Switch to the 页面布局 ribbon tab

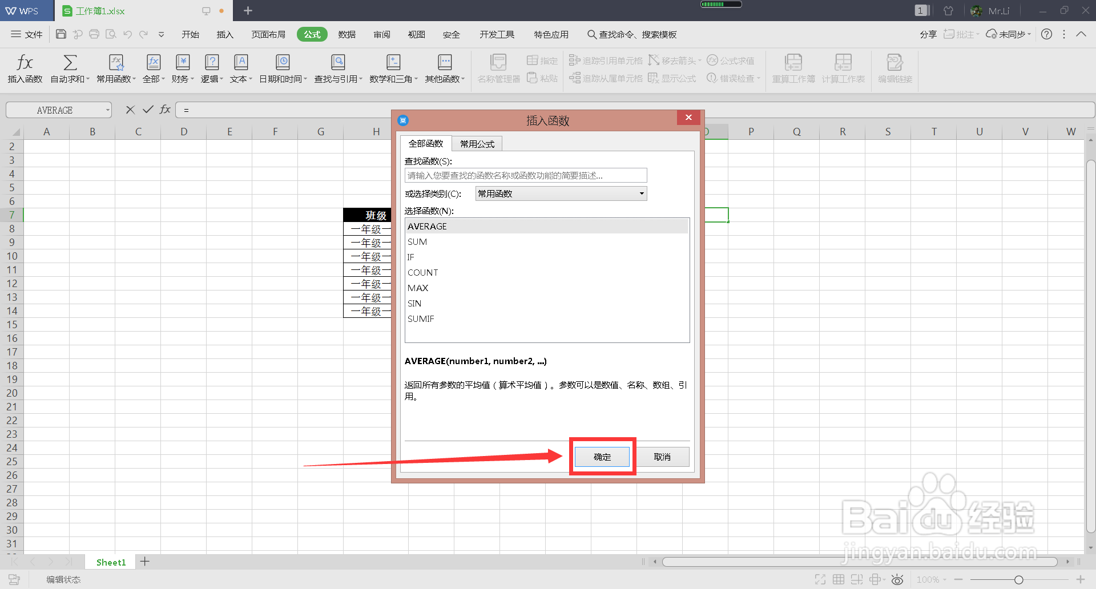tap(268, 34)
